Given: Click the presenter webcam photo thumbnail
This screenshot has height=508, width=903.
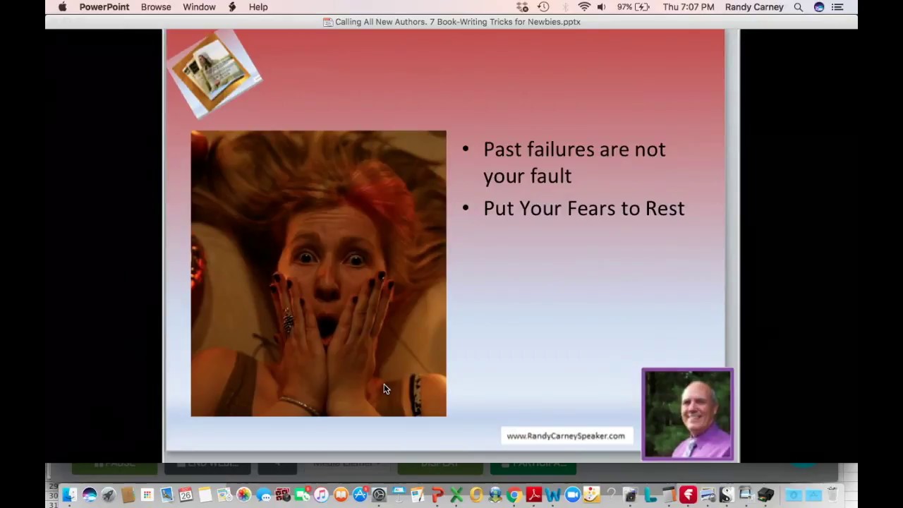Looking at the screenshot, I should click(687, 414).
